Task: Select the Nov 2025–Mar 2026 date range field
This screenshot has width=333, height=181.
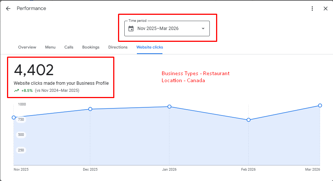Action: click(x=158, y=29)
